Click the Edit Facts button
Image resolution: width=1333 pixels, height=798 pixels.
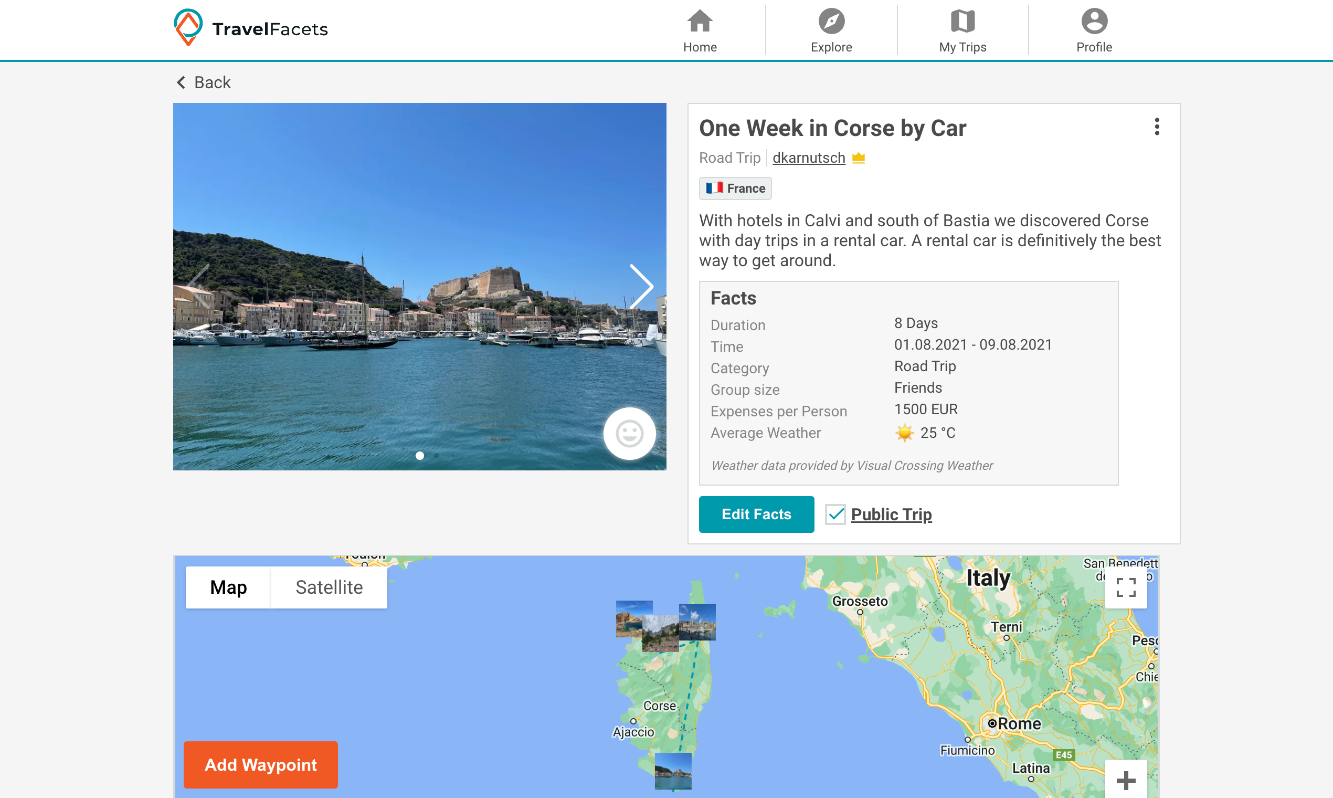click(x=756, y=514)
